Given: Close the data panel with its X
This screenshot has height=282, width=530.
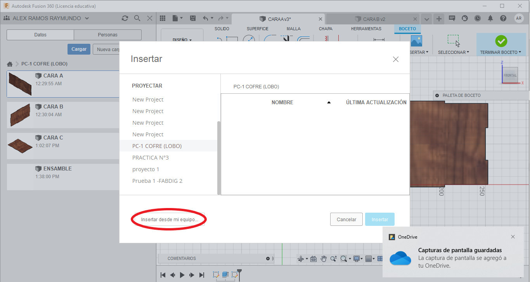Looking at the screenshot, I should click(x=150, y=18).
